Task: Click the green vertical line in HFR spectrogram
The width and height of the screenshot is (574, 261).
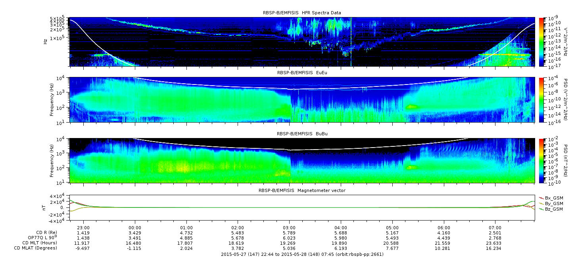Action: [351, 42]
